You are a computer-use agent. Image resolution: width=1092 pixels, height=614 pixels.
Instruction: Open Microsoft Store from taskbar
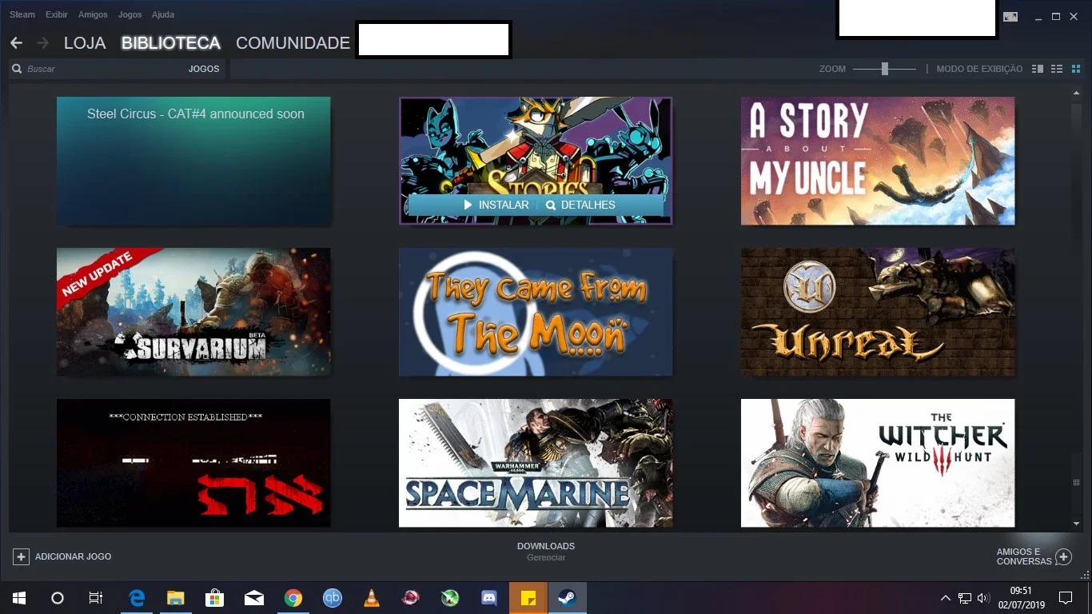pos(214,598)
